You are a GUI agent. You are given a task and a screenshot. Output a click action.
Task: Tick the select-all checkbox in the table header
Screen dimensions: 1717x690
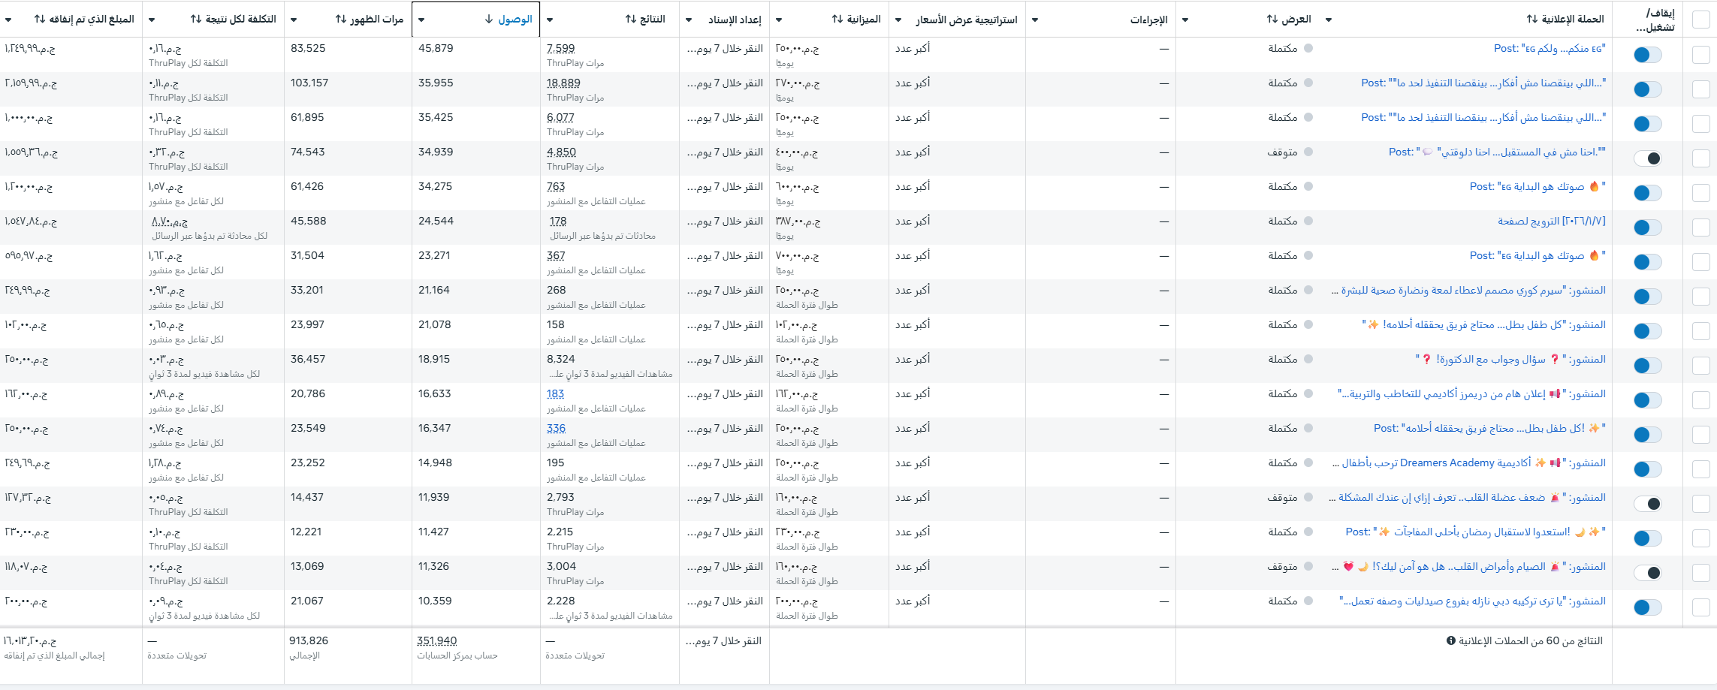1701,20
